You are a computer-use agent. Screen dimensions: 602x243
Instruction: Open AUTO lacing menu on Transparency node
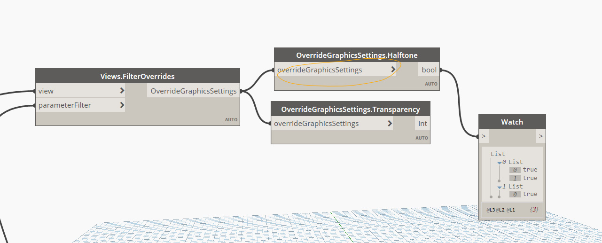422,138
